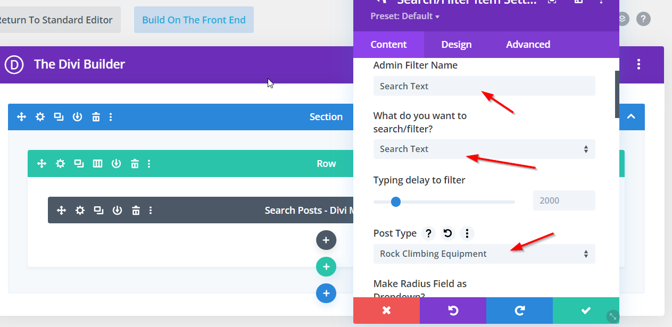
Task: Collapse the Section with chevron arrow
Action: 631,116
